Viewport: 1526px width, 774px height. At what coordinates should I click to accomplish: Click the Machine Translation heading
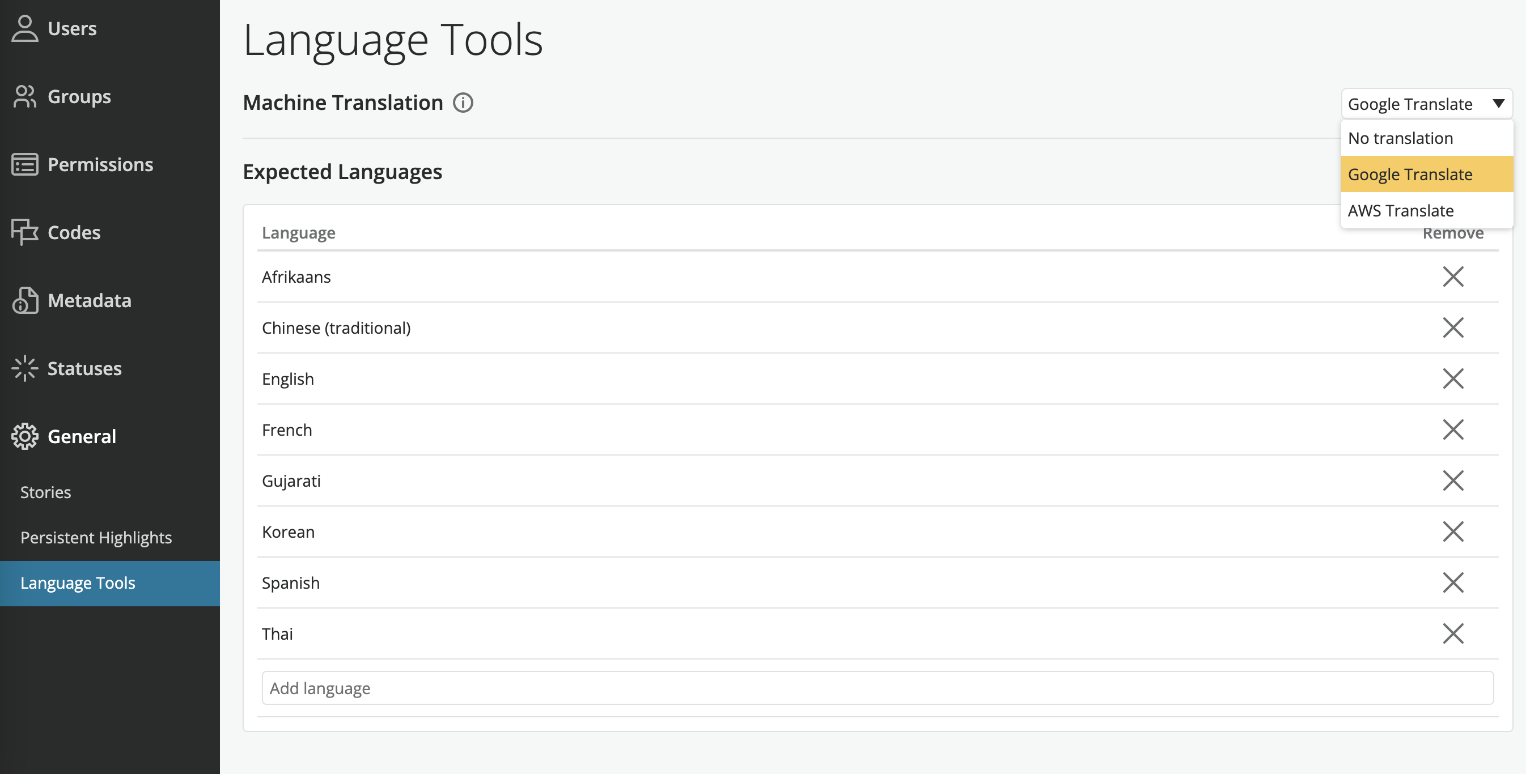point(343,103)
